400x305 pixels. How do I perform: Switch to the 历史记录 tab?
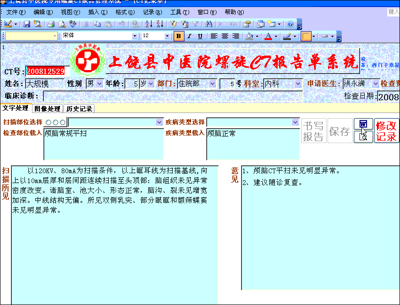click(x=79, y=109)
